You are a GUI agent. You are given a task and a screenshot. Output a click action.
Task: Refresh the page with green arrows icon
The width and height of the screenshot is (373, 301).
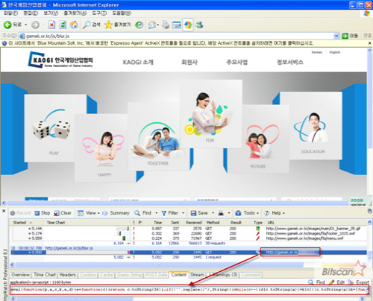pos(63,25)
